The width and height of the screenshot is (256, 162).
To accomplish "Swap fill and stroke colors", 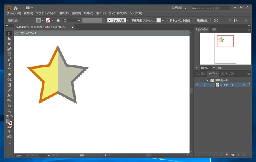I will pyautogui.click(x=12, y=116).
